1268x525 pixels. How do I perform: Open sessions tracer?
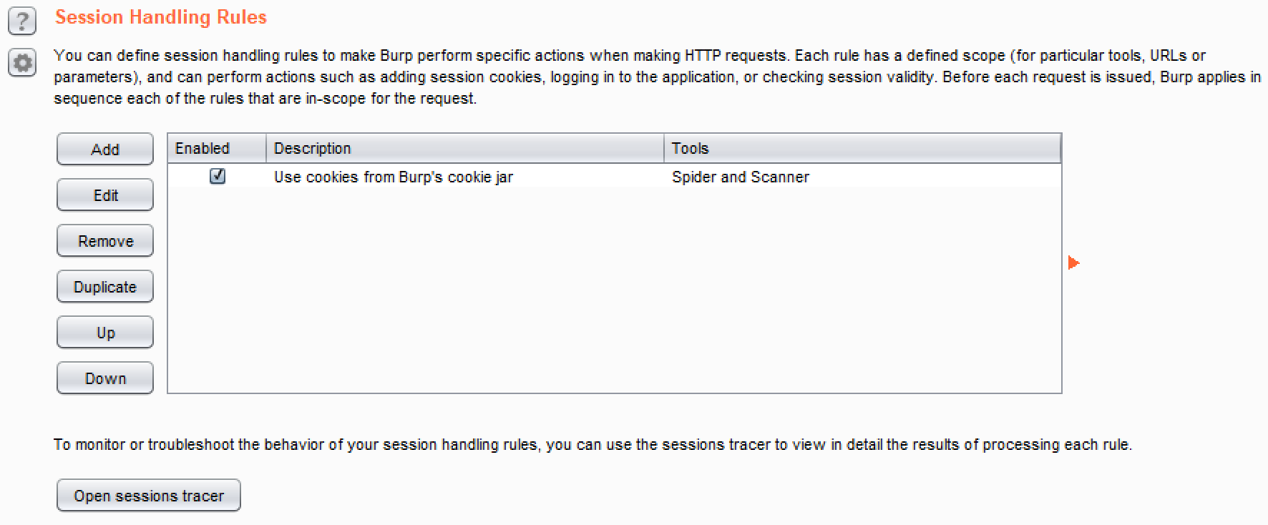[149, 496]
